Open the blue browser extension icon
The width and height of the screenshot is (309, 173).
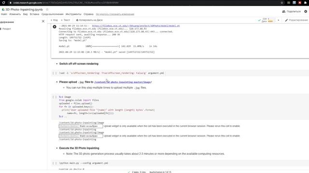point(294,3)
